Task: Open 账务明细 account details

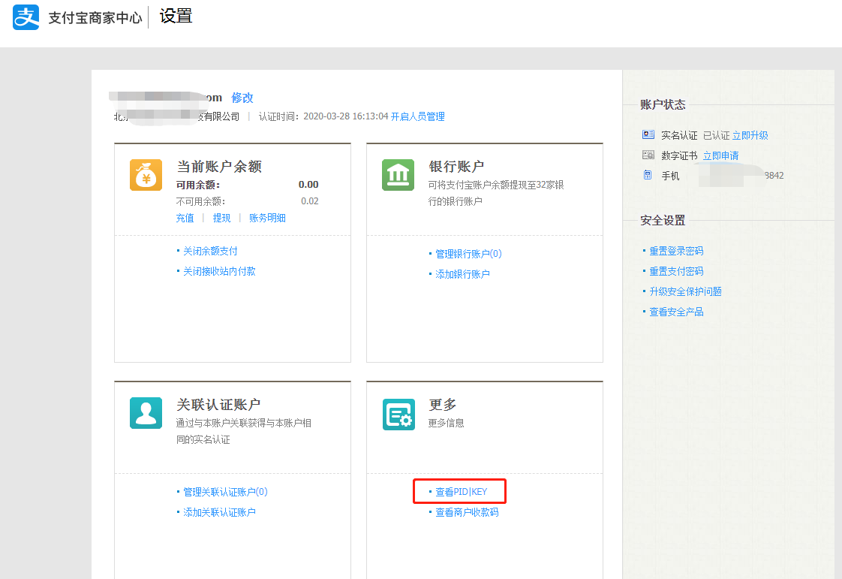Action: click(x=267, y=218)
